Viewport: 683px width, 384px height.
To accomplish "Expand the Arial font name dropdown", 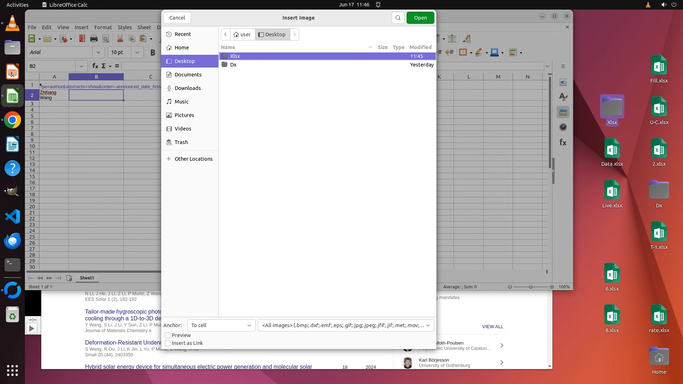I will (99, 52).
